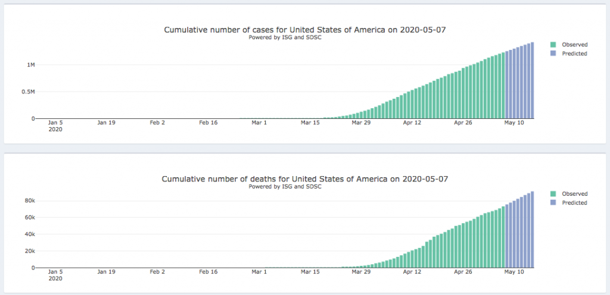Hide Observed series in the deaths chart legend
The height and width of the screenshot is (295, 610).
pos(575,194)
